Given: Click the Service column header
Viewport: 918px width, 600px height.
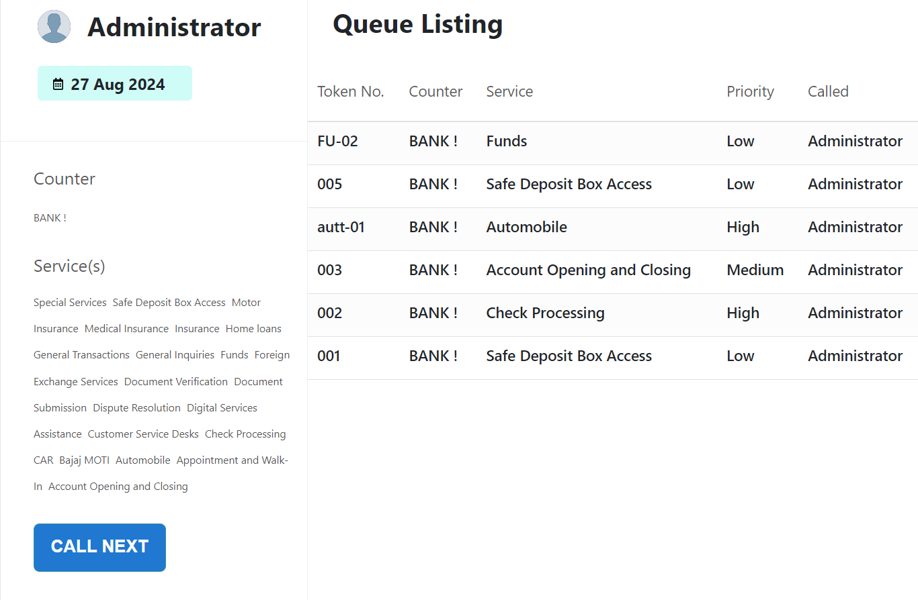Looking at the screenshot, I should pyautogui.click(x=509, y=92).
